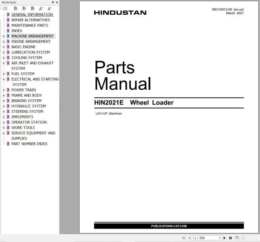Click the bookmark icon beside WORK TOOLS
The width and height of the screenshot is (260, 242).
8,128
